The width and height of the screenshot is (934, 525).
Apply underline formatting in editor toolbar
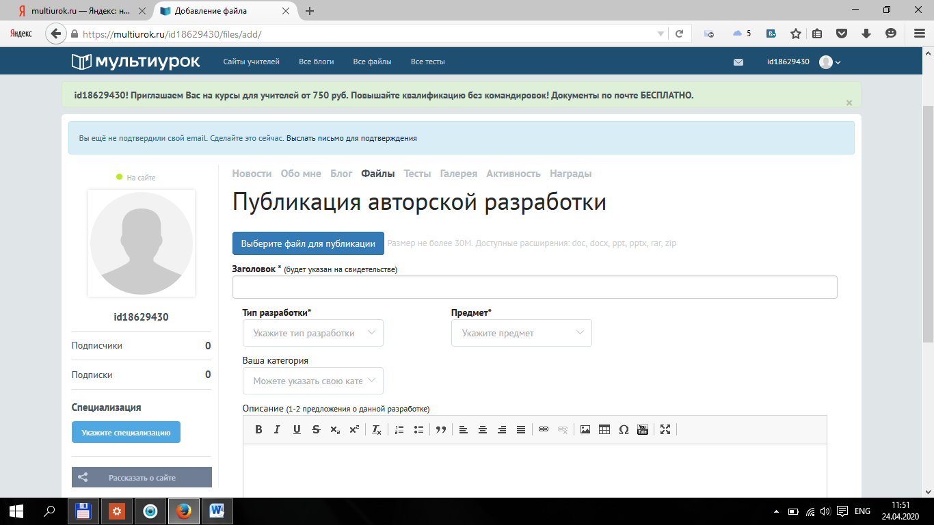pos(297,429)
